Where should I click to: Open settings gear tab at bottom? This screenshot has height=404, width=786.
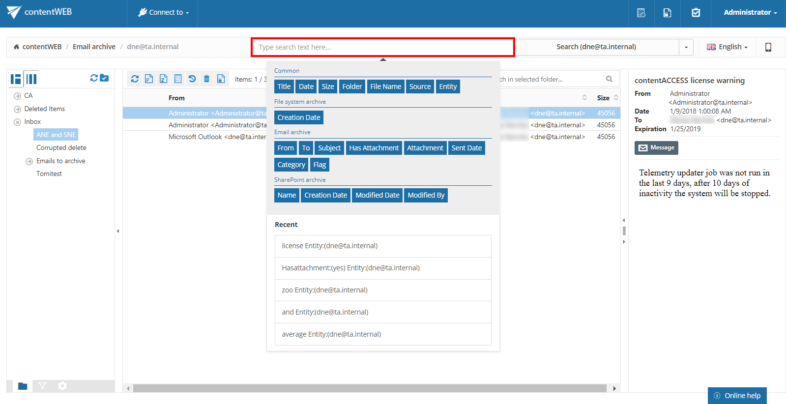(x=62, y=386)
